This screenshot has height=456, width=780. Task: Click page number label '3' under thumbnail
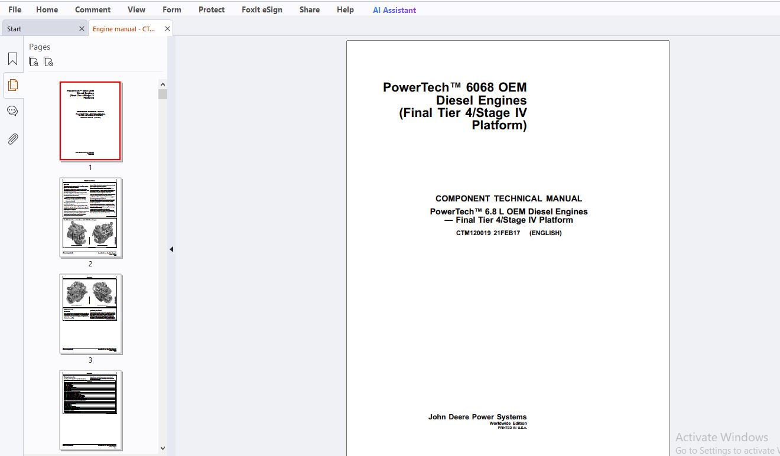[x=90, y=360]
